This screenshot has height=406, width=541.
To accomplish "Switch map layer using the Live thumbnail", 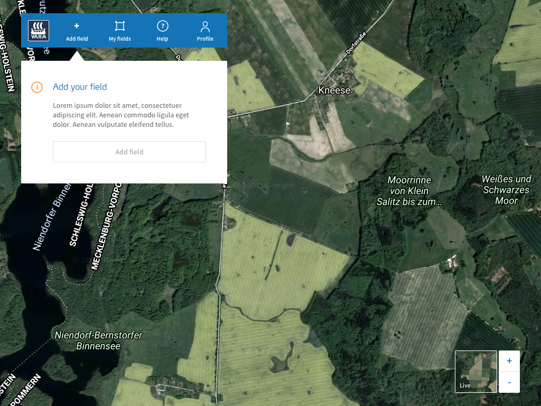I will coord(475,371).
